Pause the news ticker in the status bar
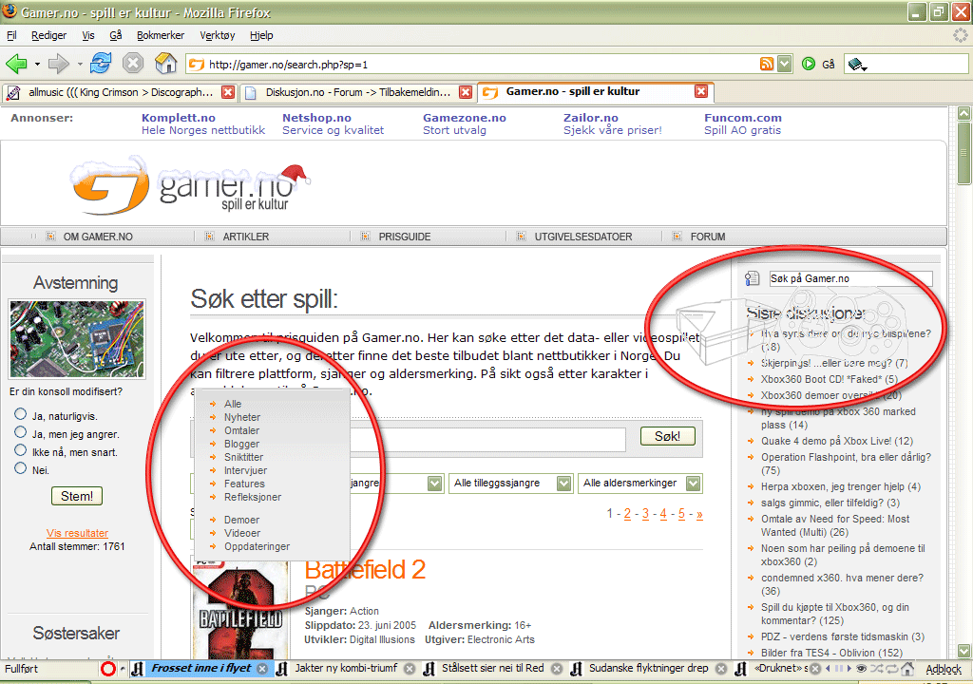 click(839, 669)
